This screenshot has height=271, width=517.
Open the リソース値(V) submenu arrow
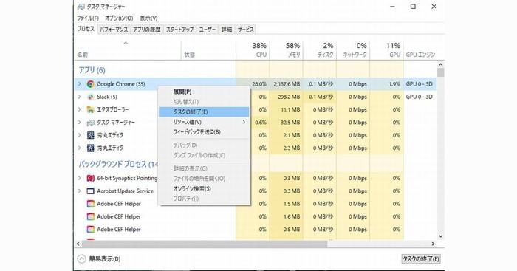click(244, 122)
